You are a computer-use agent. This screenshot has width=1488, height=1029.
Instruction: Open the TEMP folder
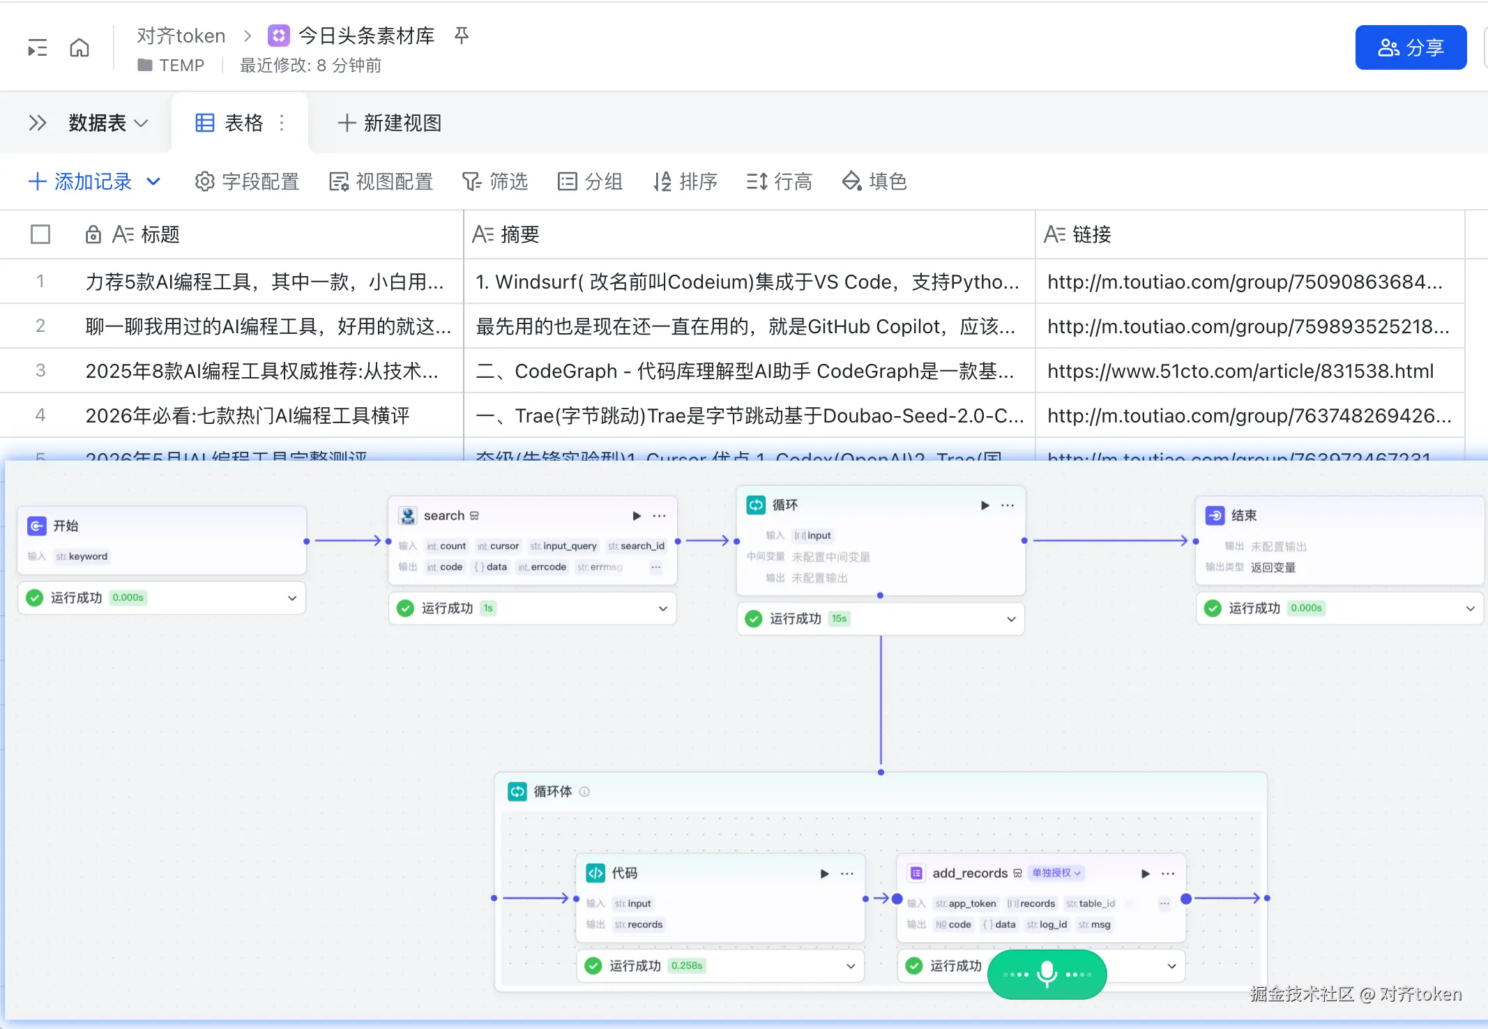[172, 65]
